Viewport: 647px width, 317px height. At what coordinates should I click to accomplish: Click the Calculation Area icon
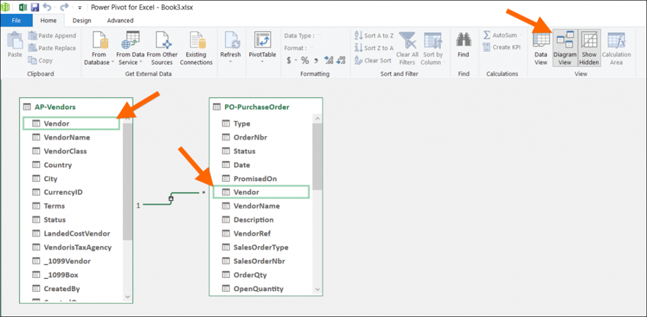pos(616,47)
